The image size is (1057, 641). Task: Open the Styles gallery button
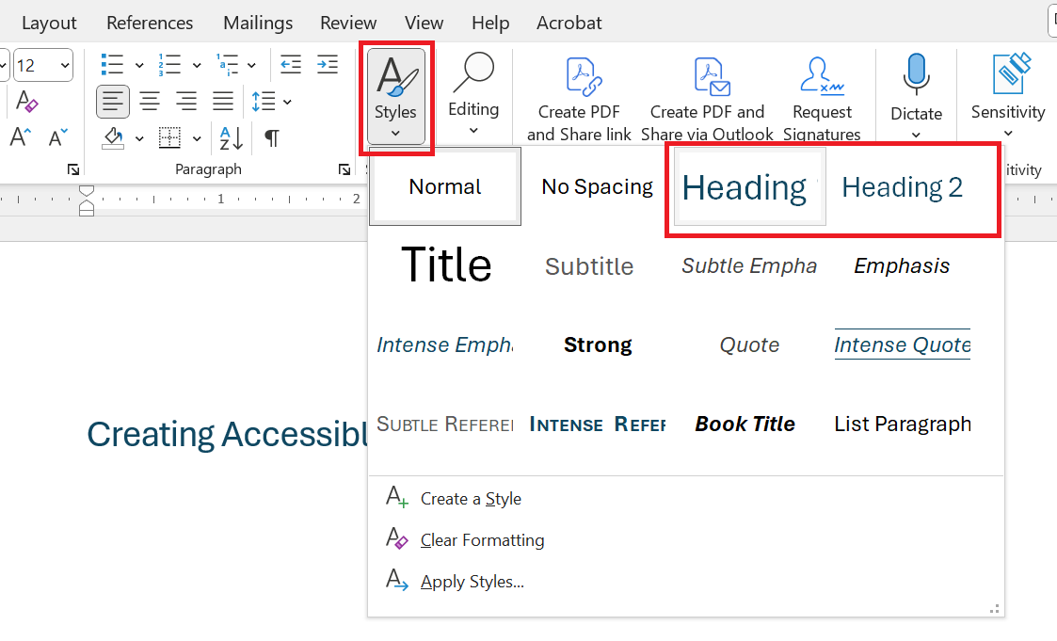(x=395, y=96)
